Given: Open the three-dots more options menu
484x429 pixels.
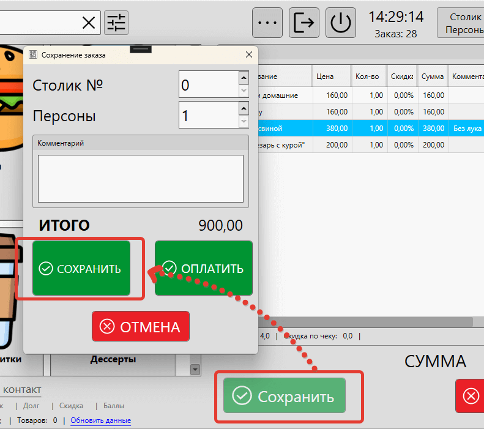Looking at the screenshot, I should tap(267, 22).
